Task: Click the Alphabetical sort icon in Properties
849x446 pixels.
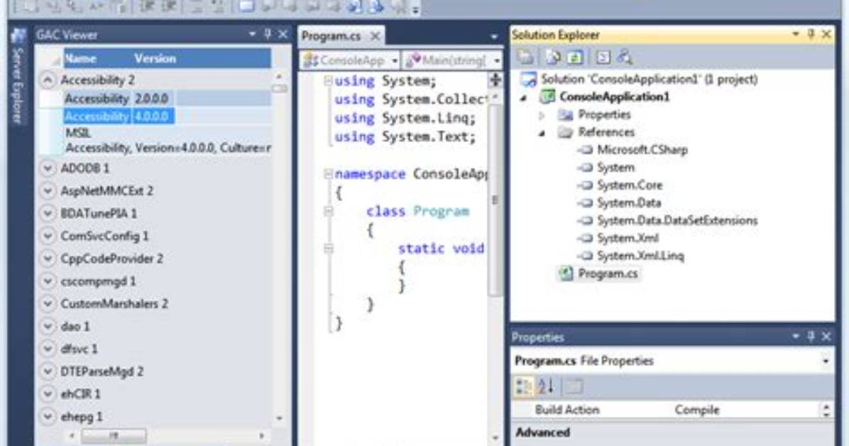Action: click(546, 386)
